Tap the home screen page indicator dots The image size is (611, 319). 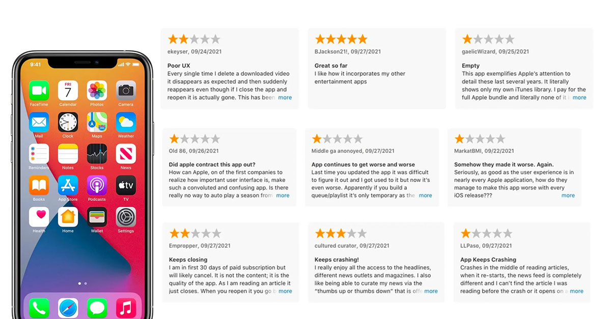point(82,283)
